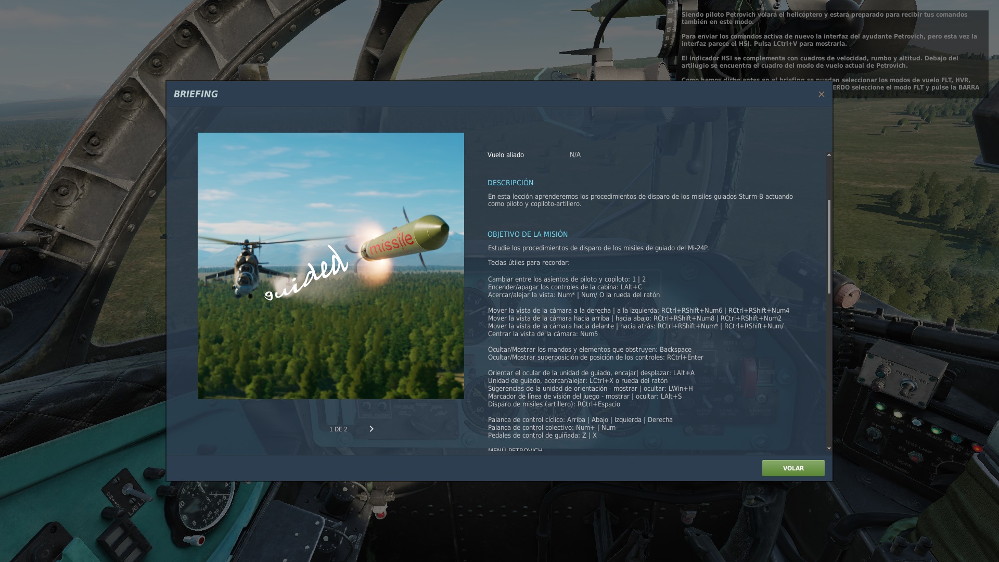
Task: Click the CHECK indicator lamp
Action: click(x=916, y=421)
